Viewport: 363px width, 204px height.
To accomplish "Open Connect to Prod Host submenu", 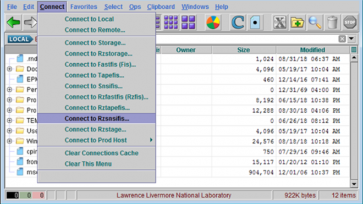I will 96,140.
